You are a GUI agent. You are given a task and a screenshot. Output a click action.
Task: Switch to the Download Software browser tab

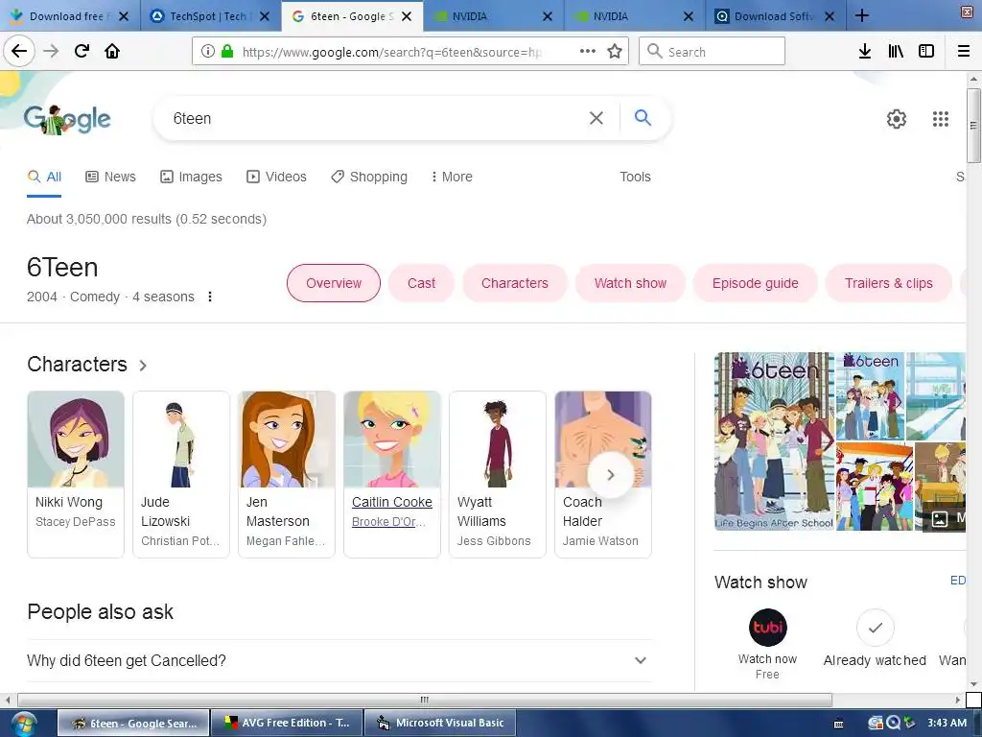click(775, 16)
